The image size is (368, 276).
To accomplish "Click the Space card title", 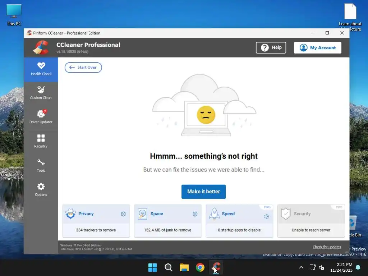I will pos(157,213).
